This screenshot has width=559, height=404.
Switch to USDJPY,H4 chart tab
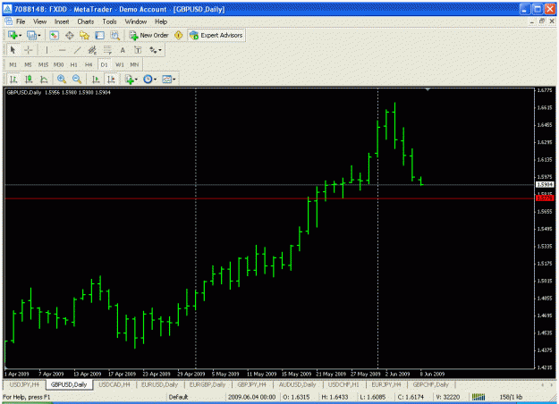(24, 384)
